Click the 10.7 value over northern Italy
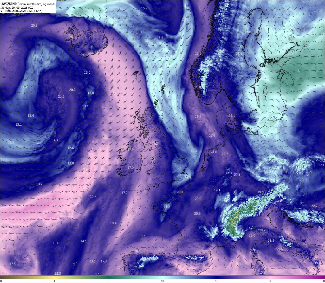 [x=262, y=230]
